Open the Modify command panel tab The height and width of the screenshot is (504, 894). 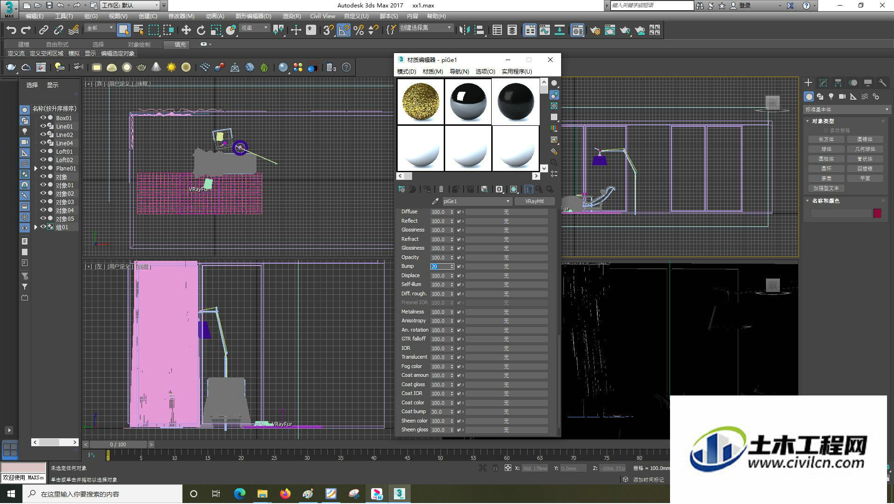[x=823, y=83]
